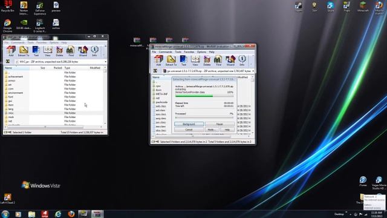Select Minecraft desktop icon

(363, 7)
